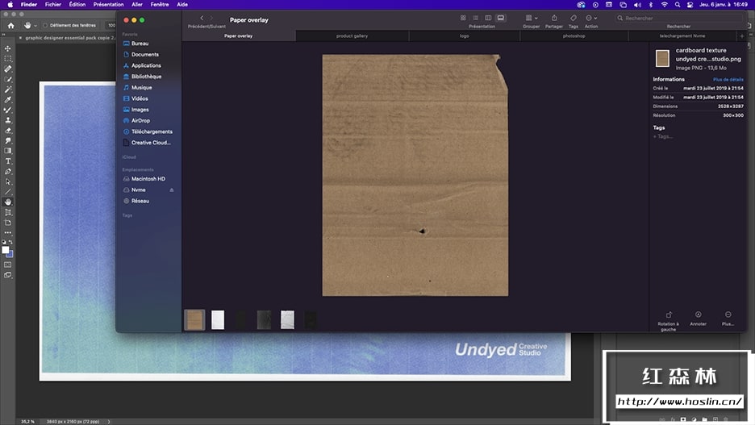The image size is (755, 425).
Task: Select the Eyedropper tool
Action: 8,100
